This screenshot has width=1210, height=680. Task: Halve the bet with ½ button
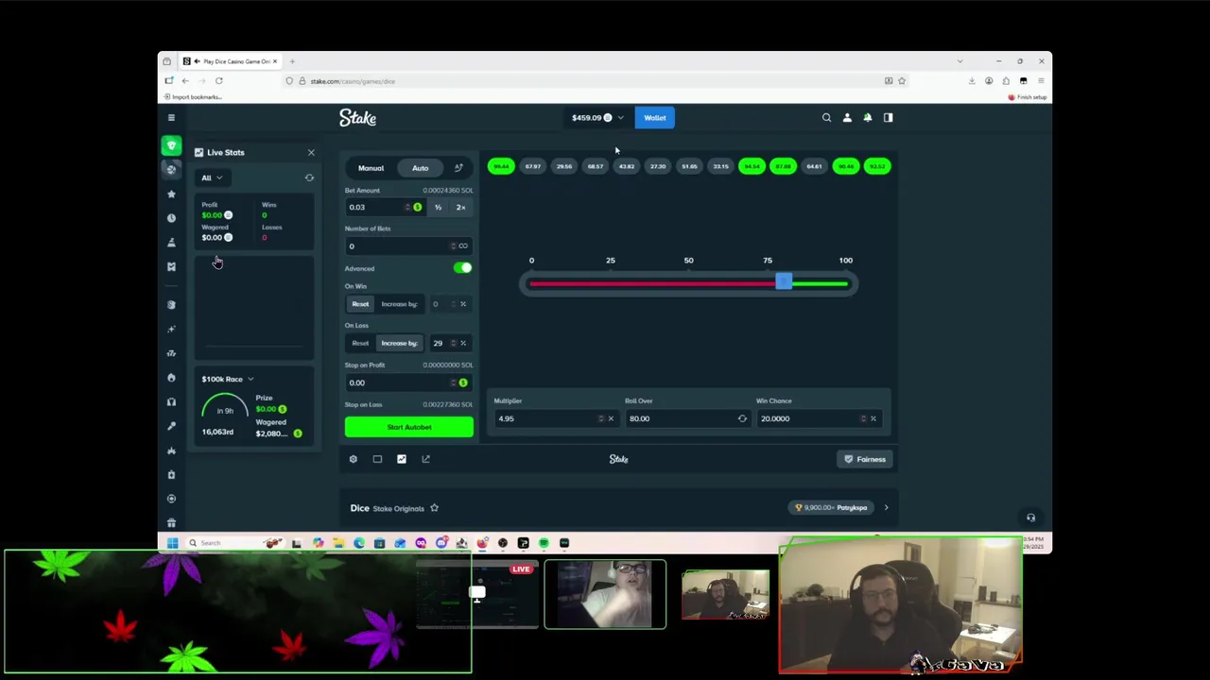tap(438, 207)
